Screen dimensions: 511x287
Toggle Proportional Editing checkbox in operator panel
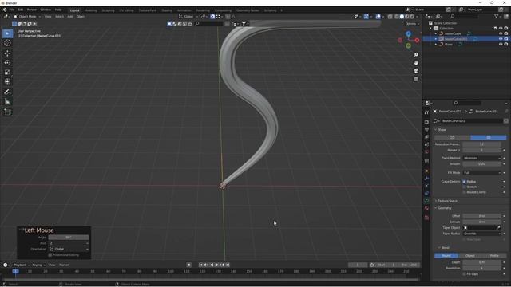click(50, 255)
